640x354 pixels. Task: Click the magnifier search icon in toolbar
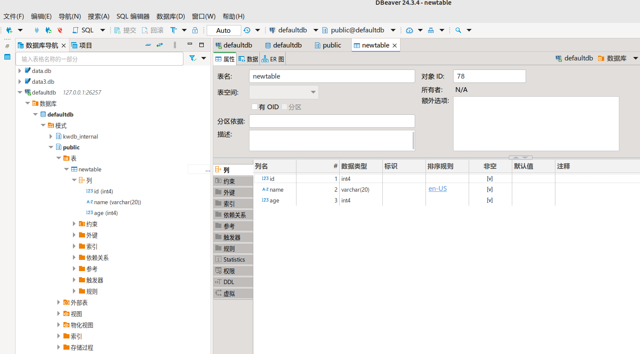coord(458,30)
